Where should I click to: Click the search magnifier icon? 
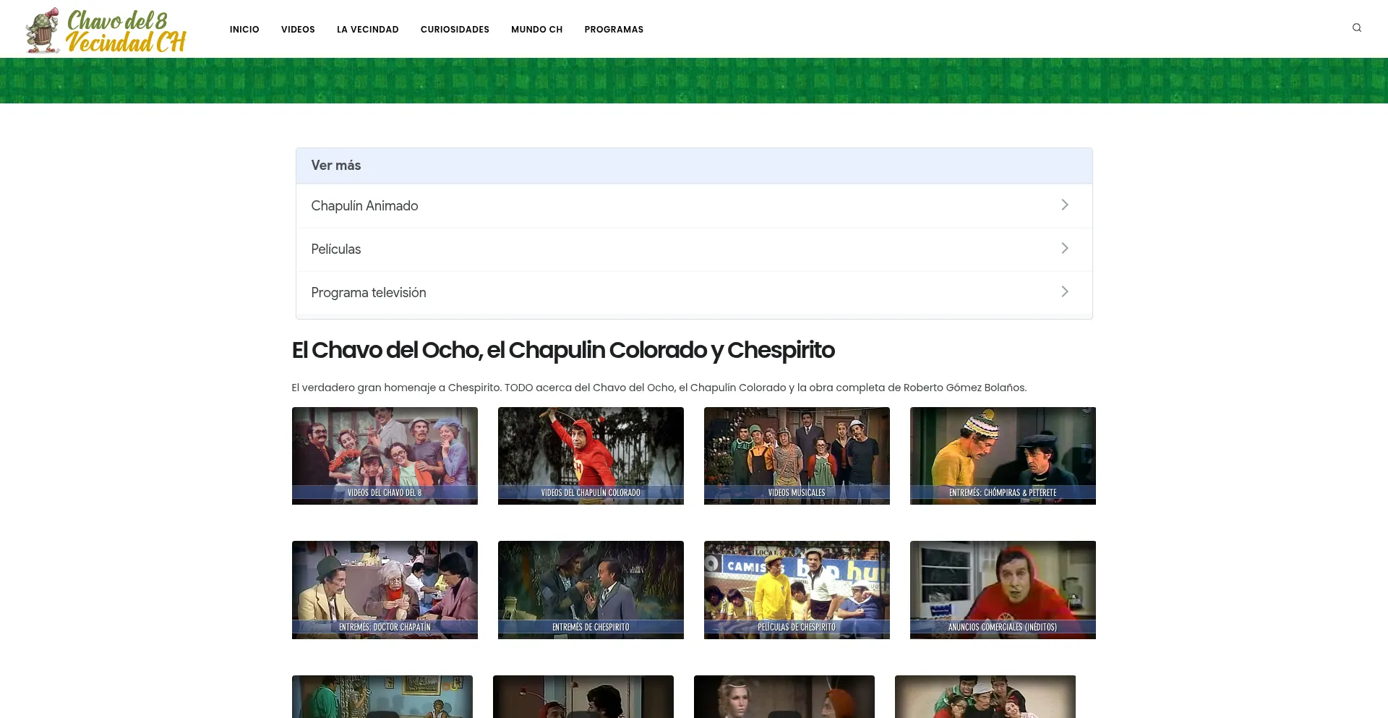[x=1357, y=27]
